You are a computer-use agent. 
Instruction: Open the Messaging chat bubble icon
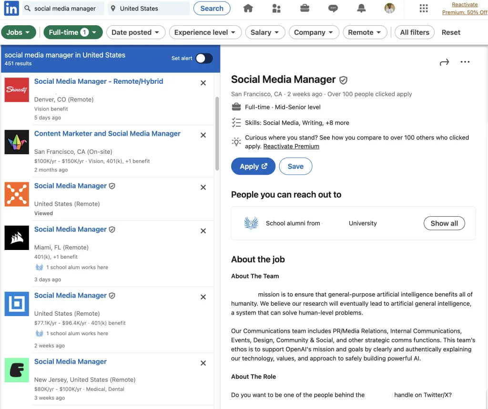(x=333, y=9)
